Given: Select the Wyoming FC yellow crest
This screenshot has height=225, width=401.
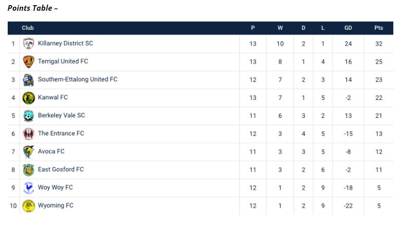Looking at the screenshot, I should pos(29,206).
